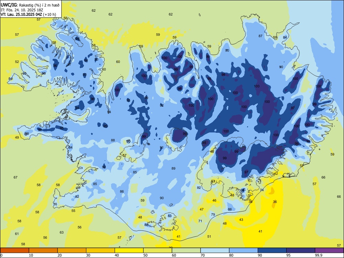Image resolution: width=344 pixels, height=258 pixels.
Task: Click the humidity value '55' on the map
Action: click(73, 211)
